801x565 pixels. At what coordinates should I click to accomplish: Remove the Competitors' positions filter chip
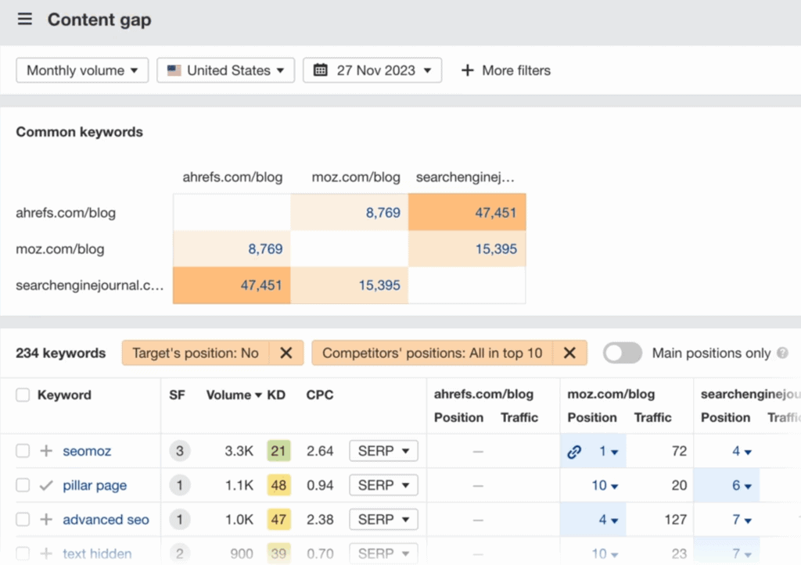[x=569, y=352]
